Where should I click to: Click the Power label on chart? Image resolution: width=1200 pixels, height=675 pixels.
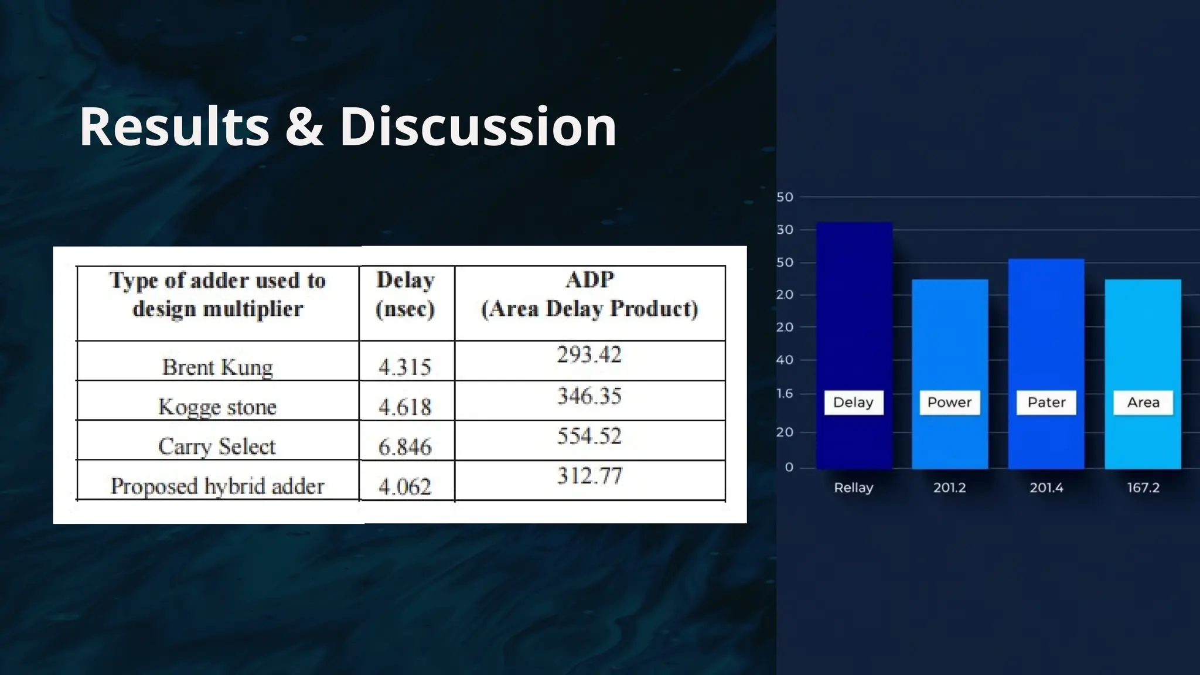click(x=949, y=403)
